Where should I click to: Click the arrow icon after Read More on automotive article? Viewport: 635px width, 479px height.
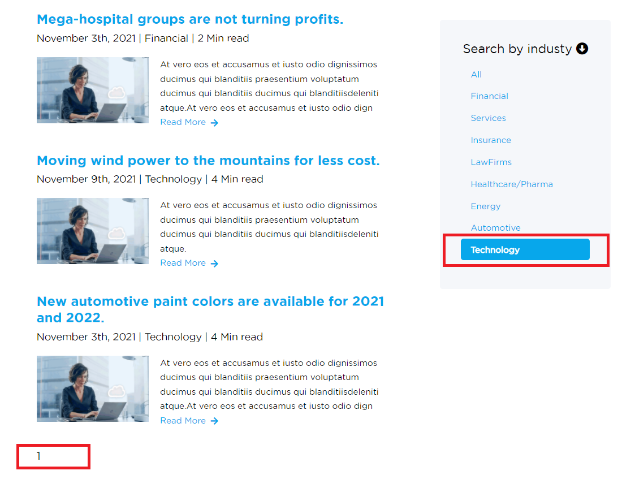pos(215,421)
